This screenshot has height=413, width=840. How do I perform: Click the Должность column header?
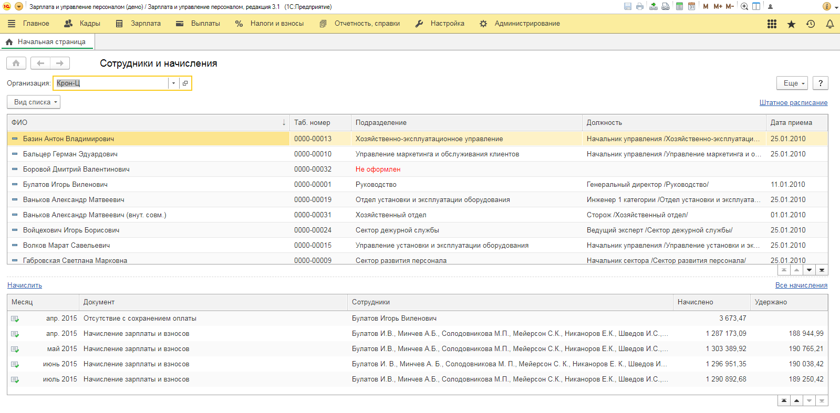pyautogui.click(x=674, y=122)
